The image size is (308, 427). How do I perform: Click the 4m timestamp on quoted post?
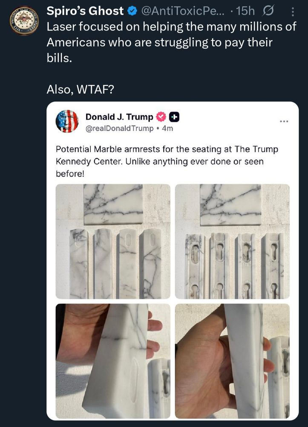pos(167,128)
